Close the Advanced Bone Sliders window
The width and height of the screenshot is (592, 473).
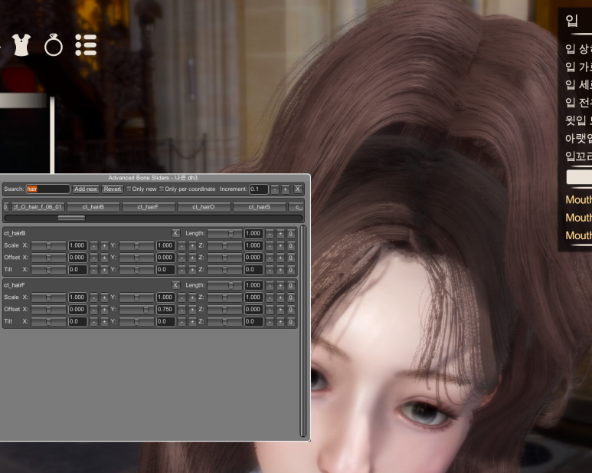click(298, 189)
